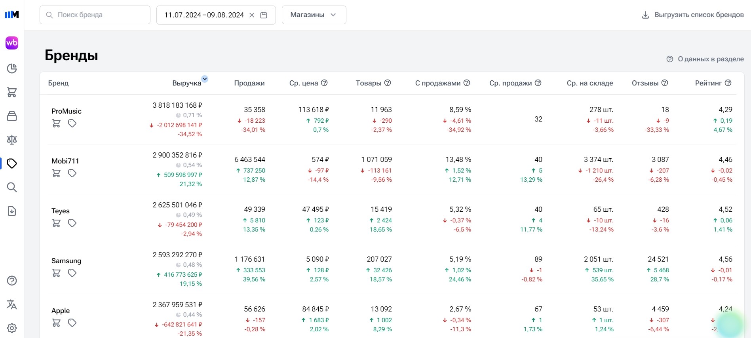Image resolution: width=751 pixels, height=338 pixels.
Task: Open the ProMusic brand
Action: (67, 111)
